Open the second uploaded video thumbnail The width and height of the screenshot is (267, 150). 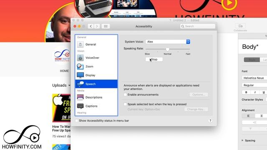61,147
